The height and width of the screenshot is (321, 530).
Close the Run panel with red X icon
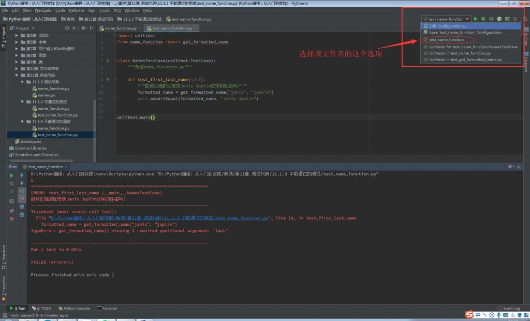click(11, 219)
